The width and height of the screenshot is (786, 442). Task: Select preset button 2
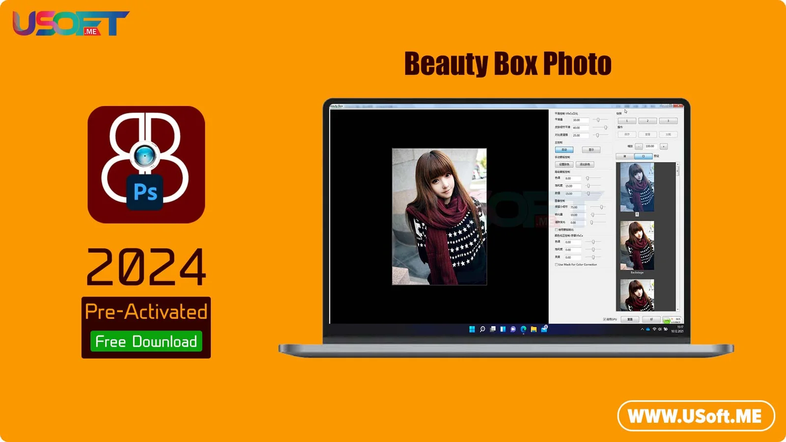point(647,121)
